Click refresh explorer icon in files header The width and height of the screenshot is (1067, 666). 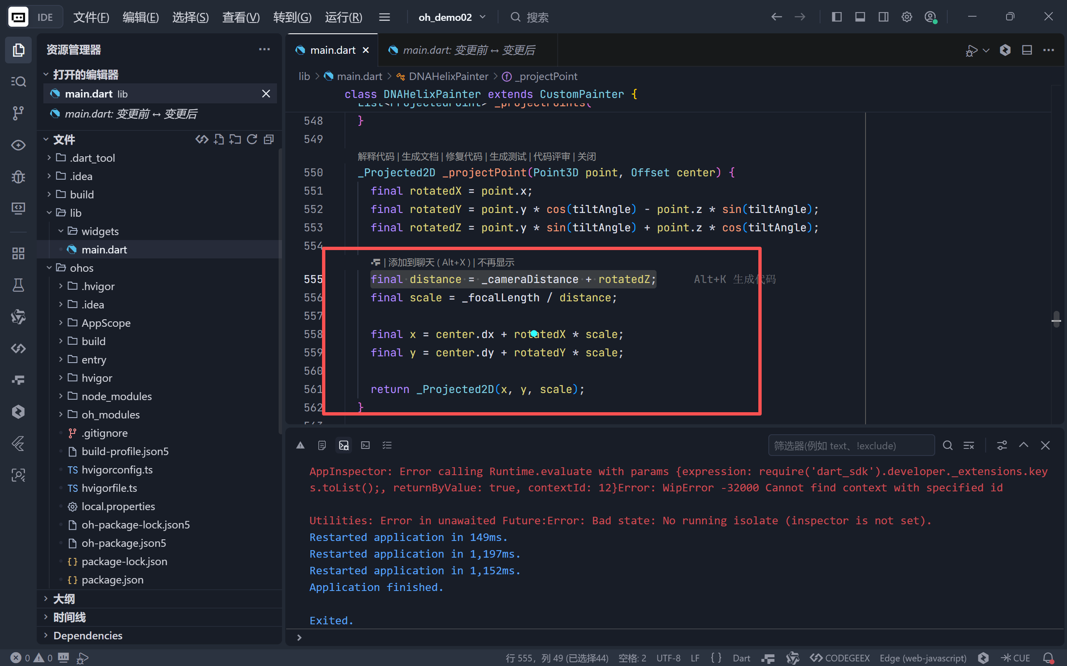tap(252, 140)
